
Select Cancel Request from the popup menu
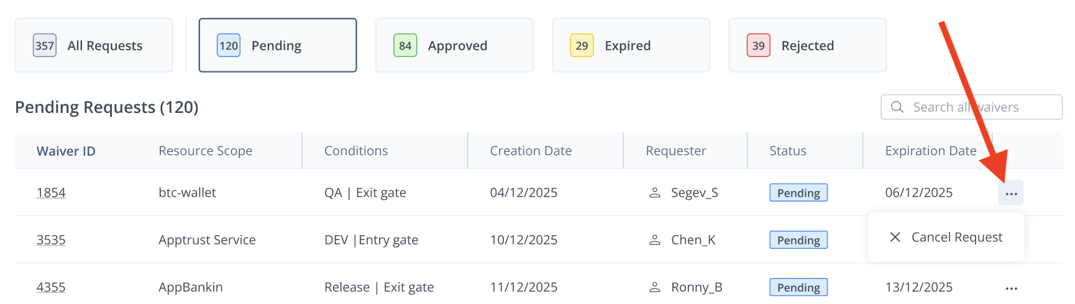point(956,237)
